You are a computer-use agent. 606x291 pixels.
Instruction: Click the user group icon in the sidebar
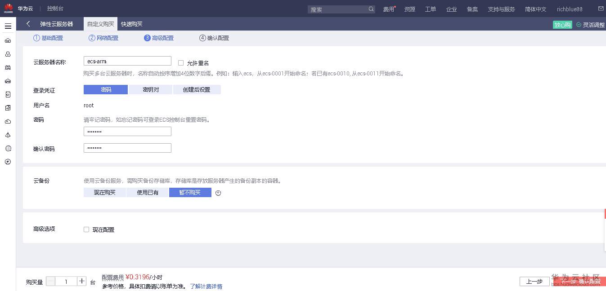(8, 53)
